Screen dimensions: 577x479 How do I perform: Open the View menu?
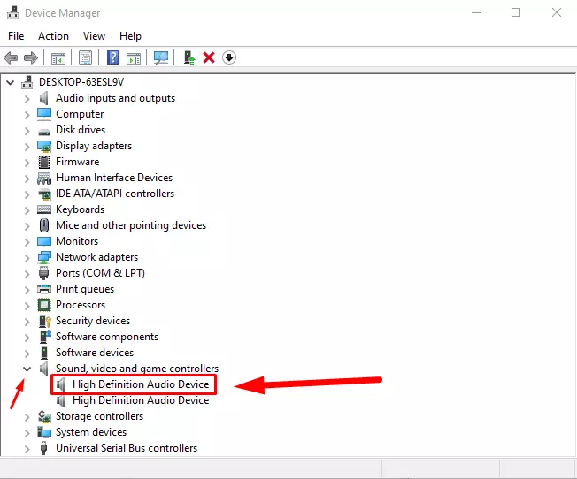click(x=94, y=36)
